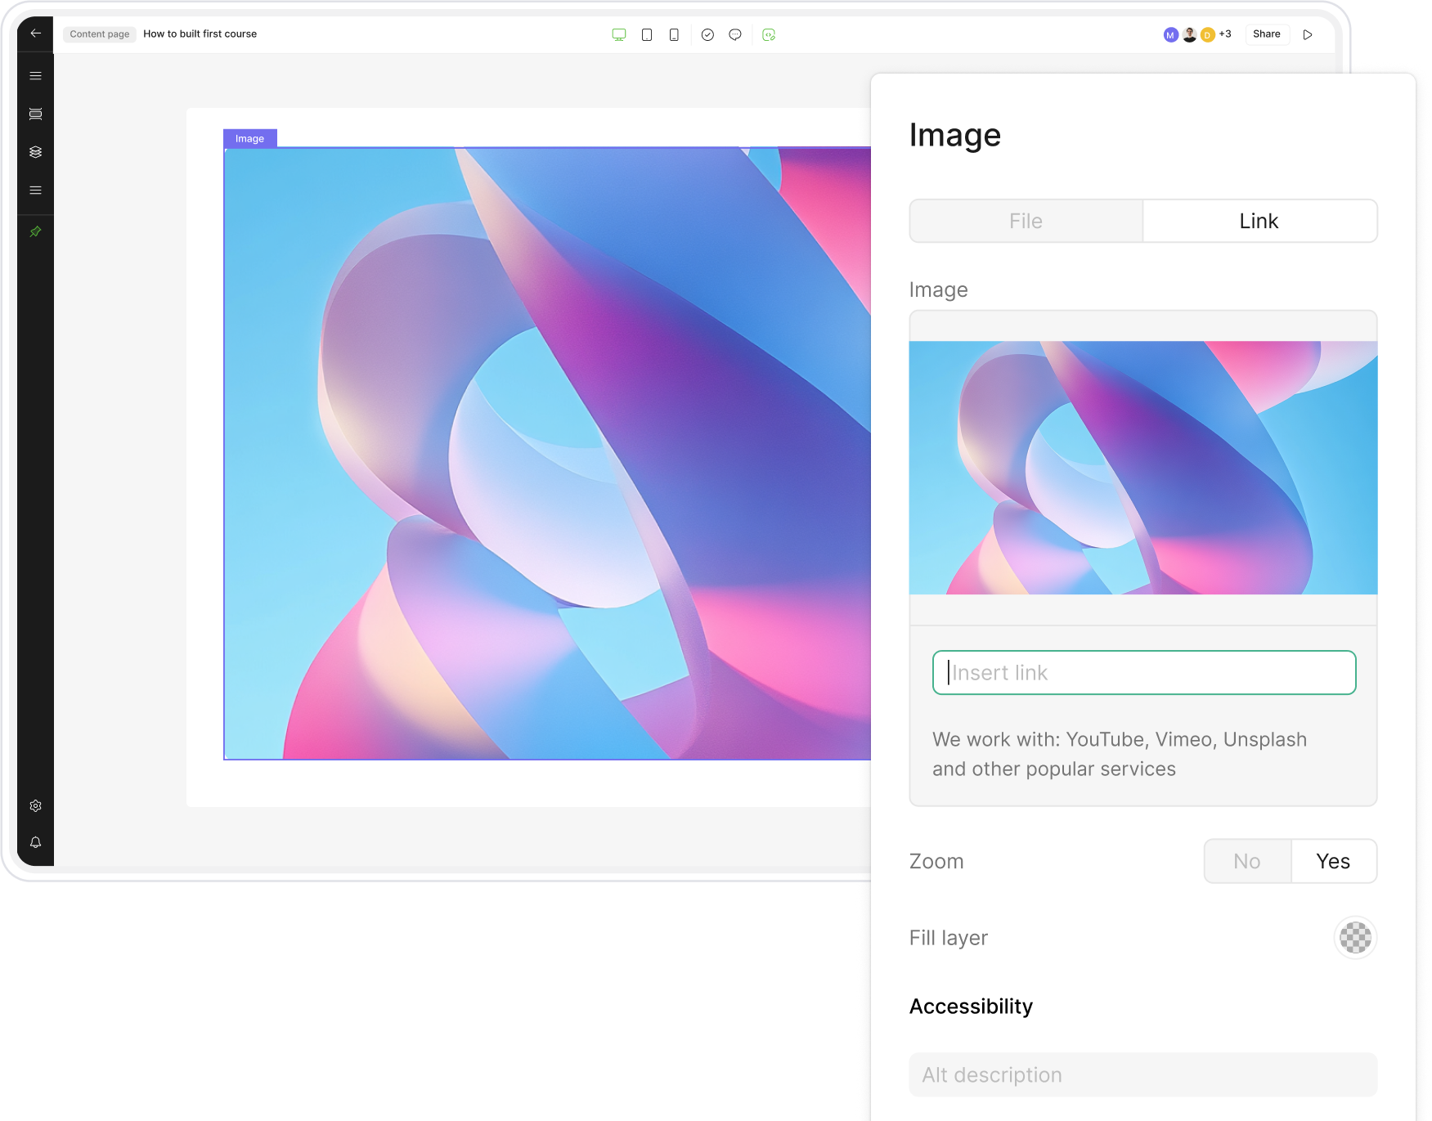Set Zoom to Yes

tap(1333, 861)
